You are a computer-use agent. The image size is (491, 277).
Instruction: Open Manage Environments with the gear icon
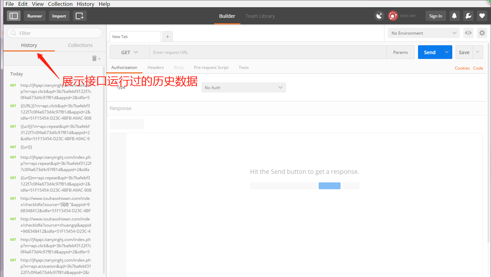[482, 33]
